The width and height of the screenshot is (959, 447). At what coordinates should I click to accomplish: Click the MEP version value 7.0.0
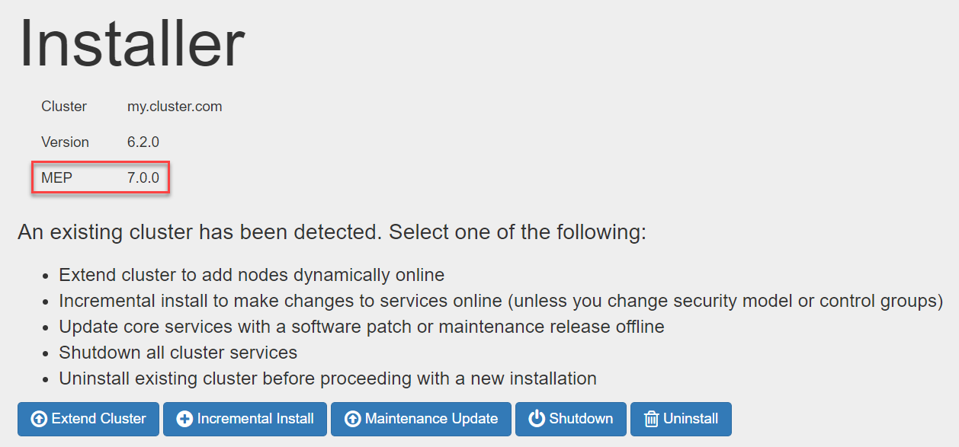(143, 178)
